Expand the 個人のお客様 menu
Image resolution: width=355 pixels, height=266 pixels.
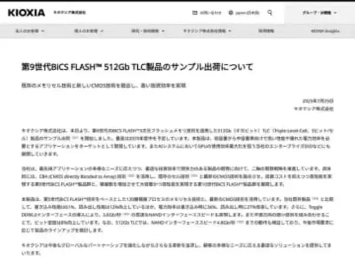coord(89,31)
